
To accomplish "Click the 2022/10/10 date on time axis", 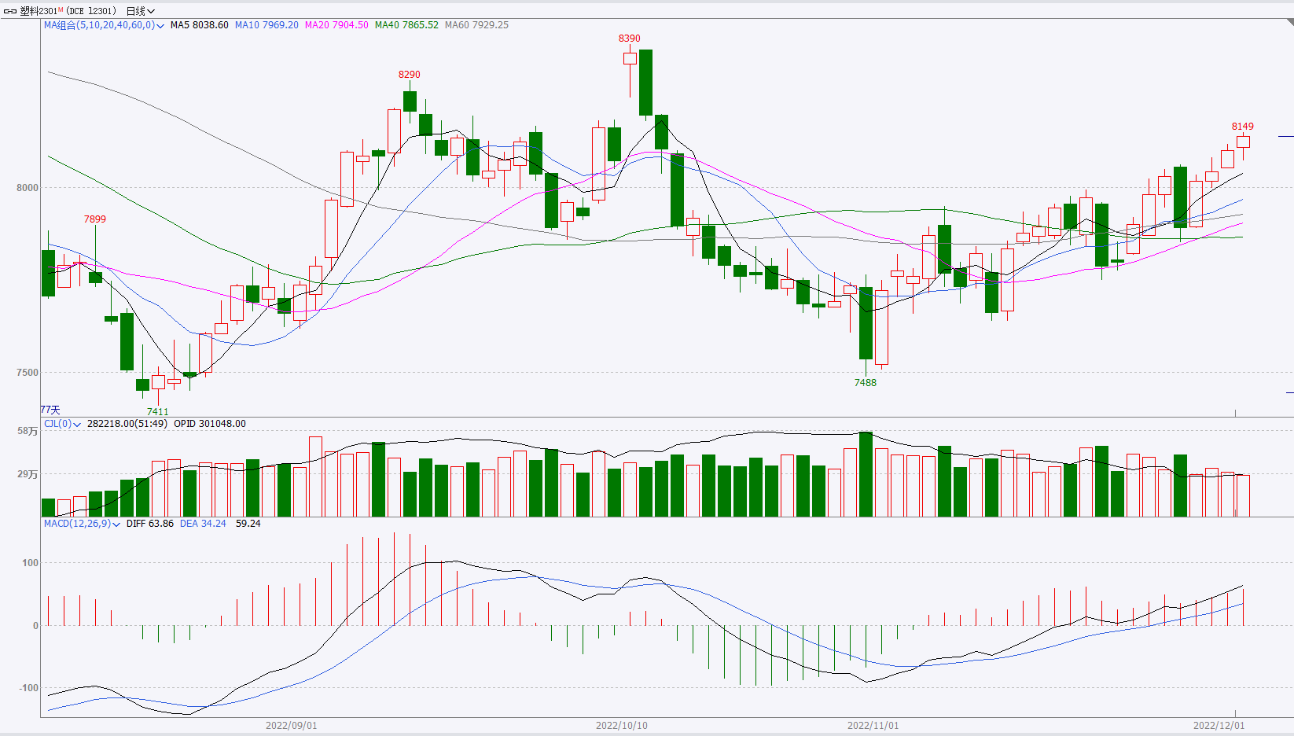I will click(621, 725).
